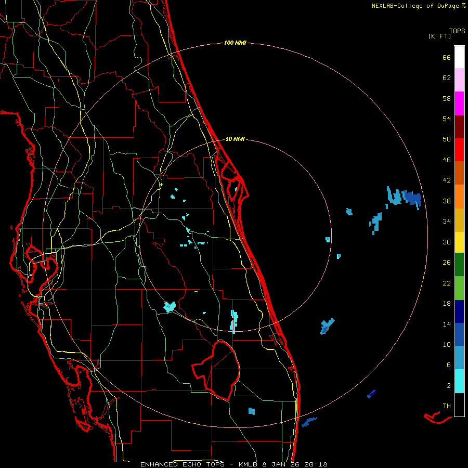Click the 66 legend value
468x468 pixels.
tap(447, 57)
